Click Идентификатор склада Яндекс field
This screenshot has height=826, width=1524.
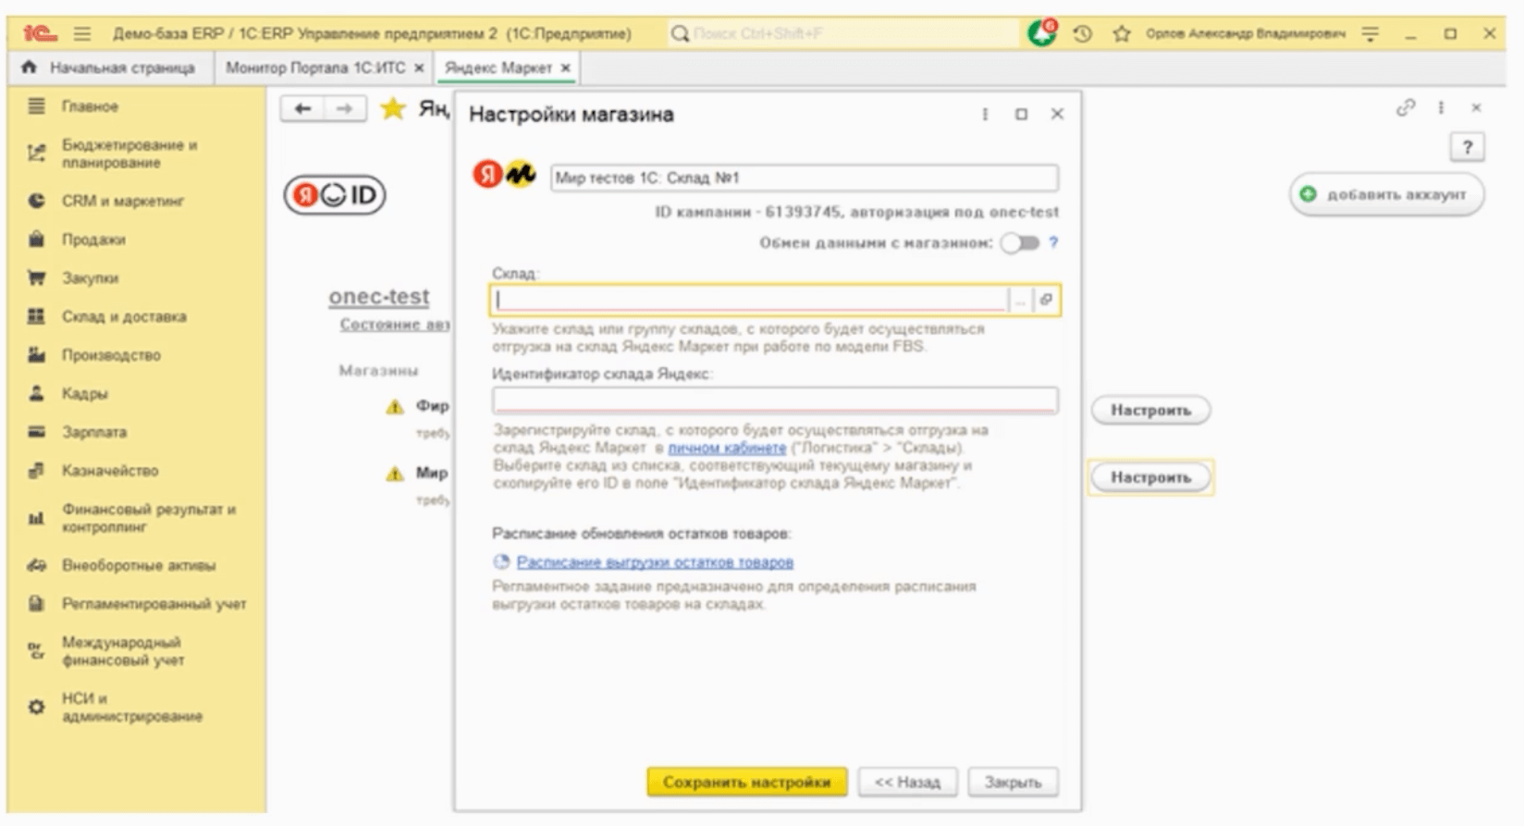point(775,401)
